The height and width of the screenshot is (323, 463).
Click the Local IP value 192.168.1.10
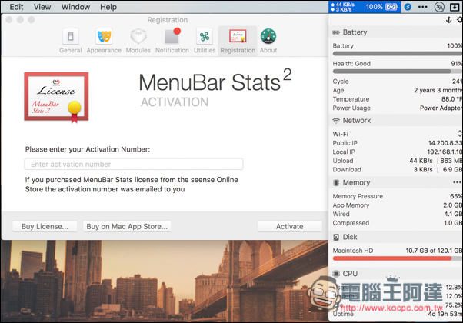pyautogui.click(x=445, y=152)
